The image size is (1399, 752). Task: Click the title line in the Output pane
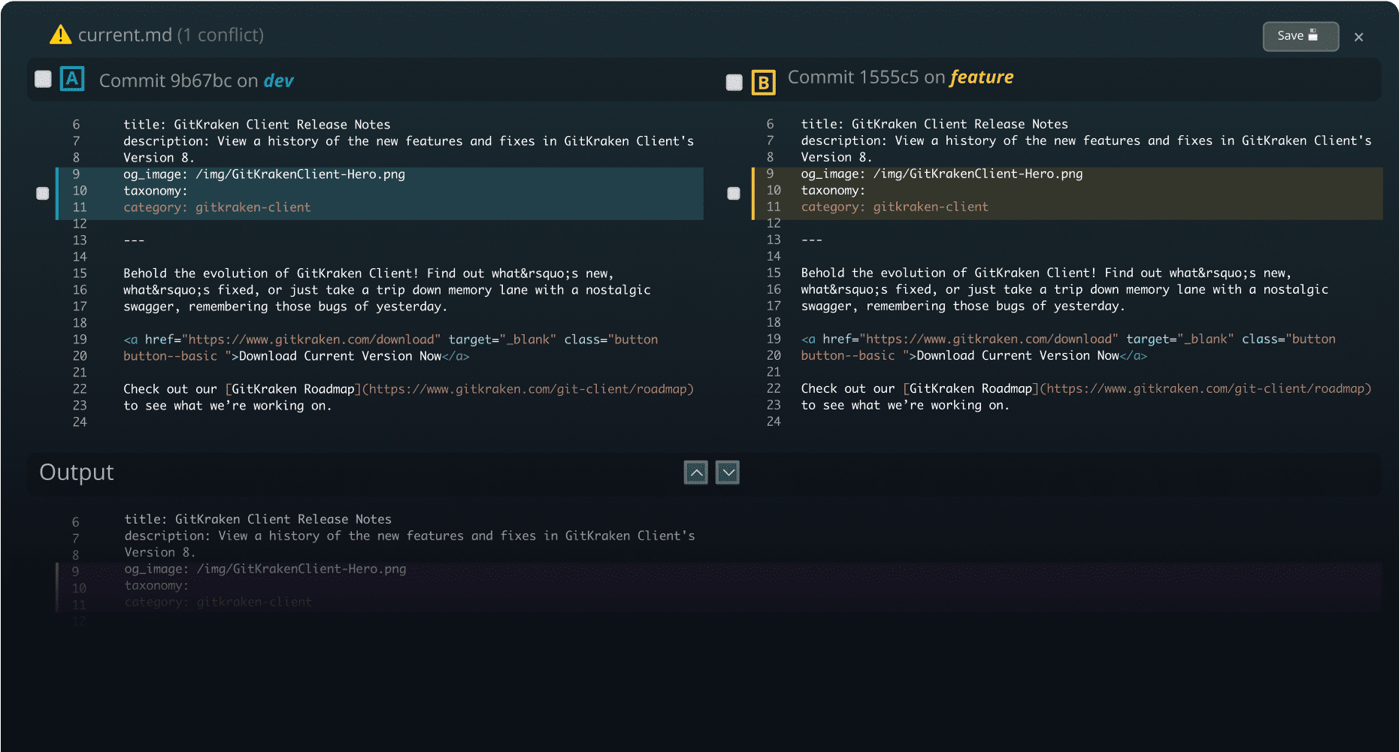point(258,519)
